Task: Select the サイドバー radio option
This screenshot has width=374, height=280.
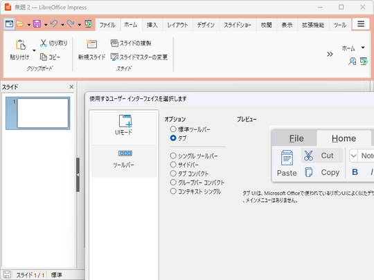Action: click(x=173, y=165)
